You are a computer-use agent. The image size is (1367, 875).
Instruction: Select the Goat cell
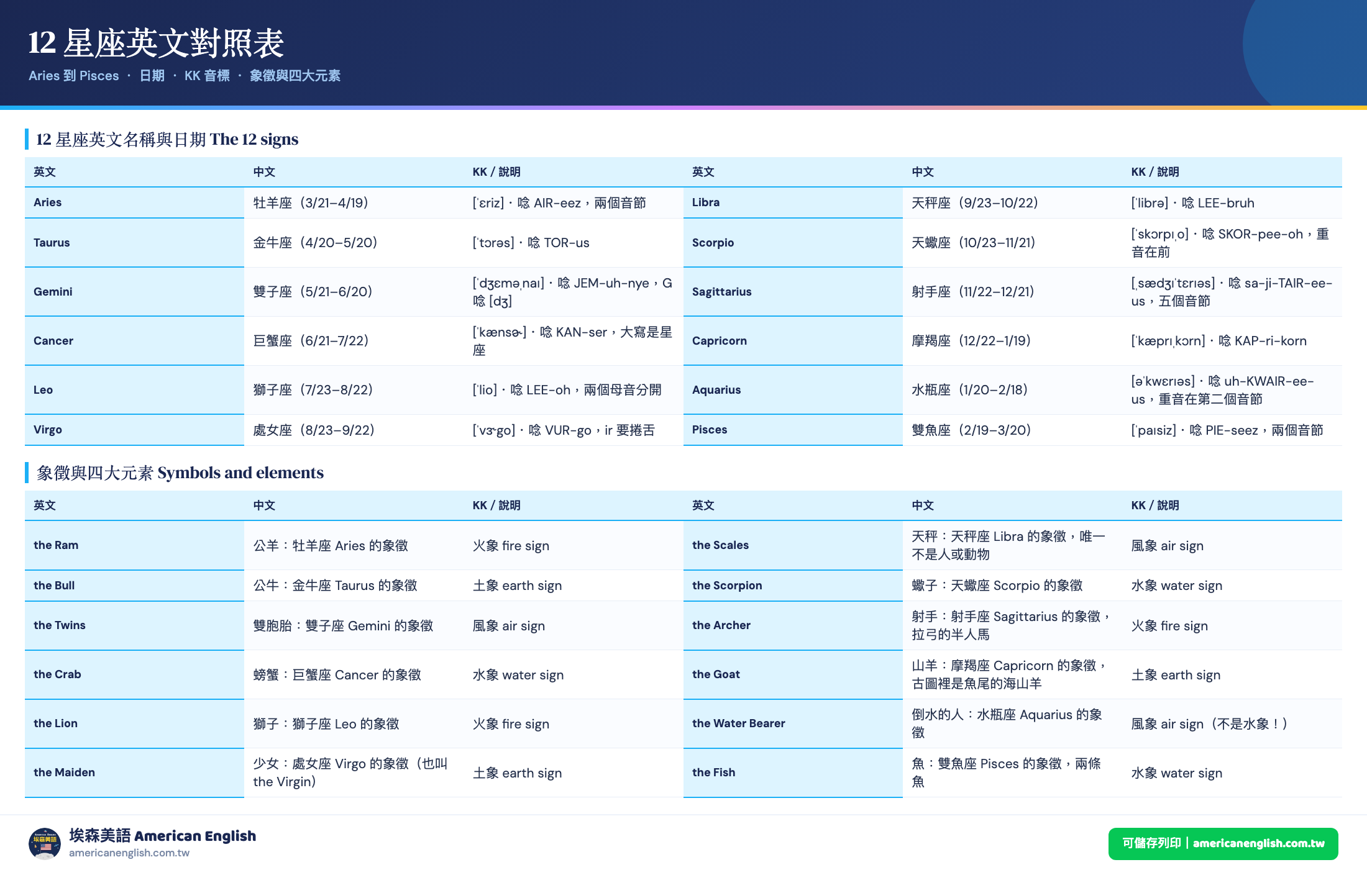pos(793,674)
